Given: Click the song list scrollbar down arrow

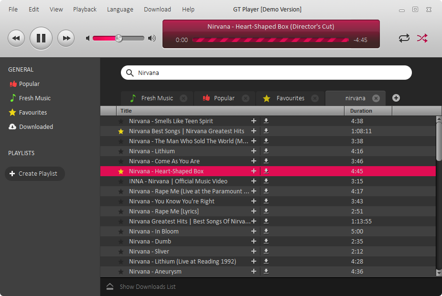Looking at the screenshot, I should 439,273.
